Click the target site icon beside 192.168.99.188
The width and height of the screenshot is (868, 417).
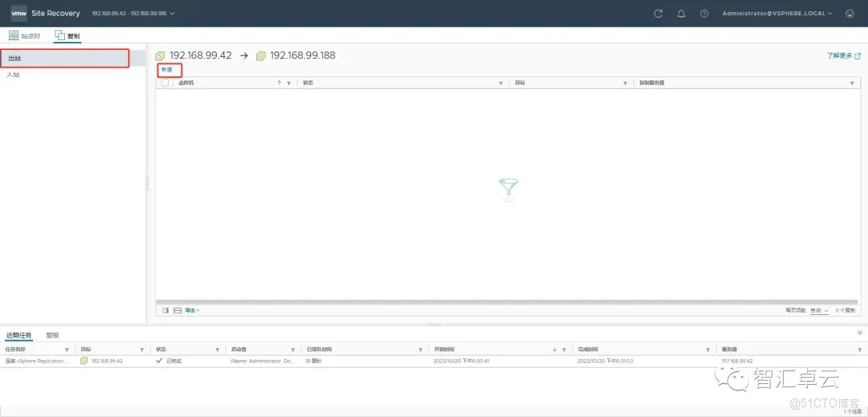click(x=260, y=56)
